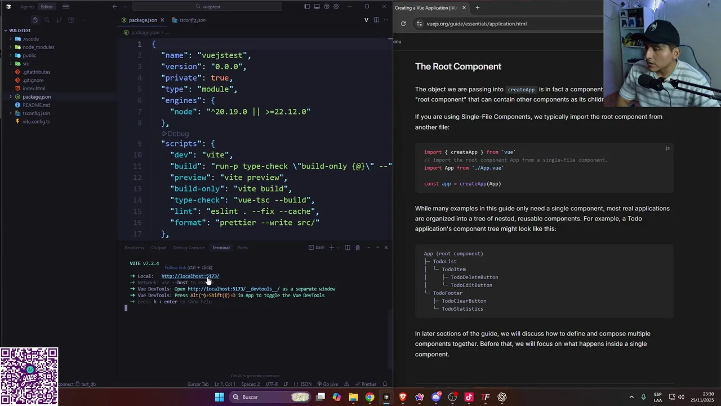Screen dimensions: 721x406
Task: Expand the public folder
Action: click(29, 55)
